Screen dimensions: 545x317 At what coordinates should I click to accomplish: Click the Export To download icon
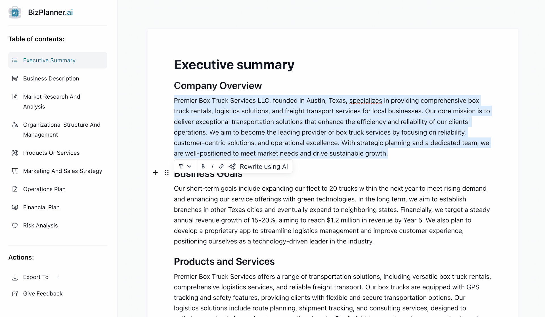click(x=15, y=277)
